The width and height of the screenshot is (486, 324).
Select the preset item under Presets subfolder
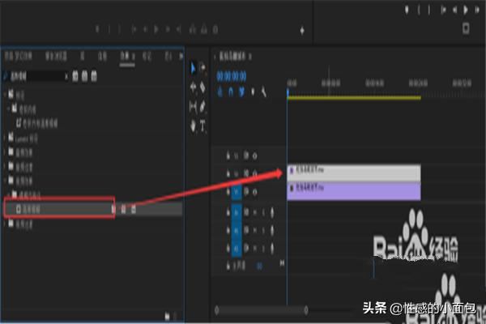pyautogui.click(x=37, y=123)
